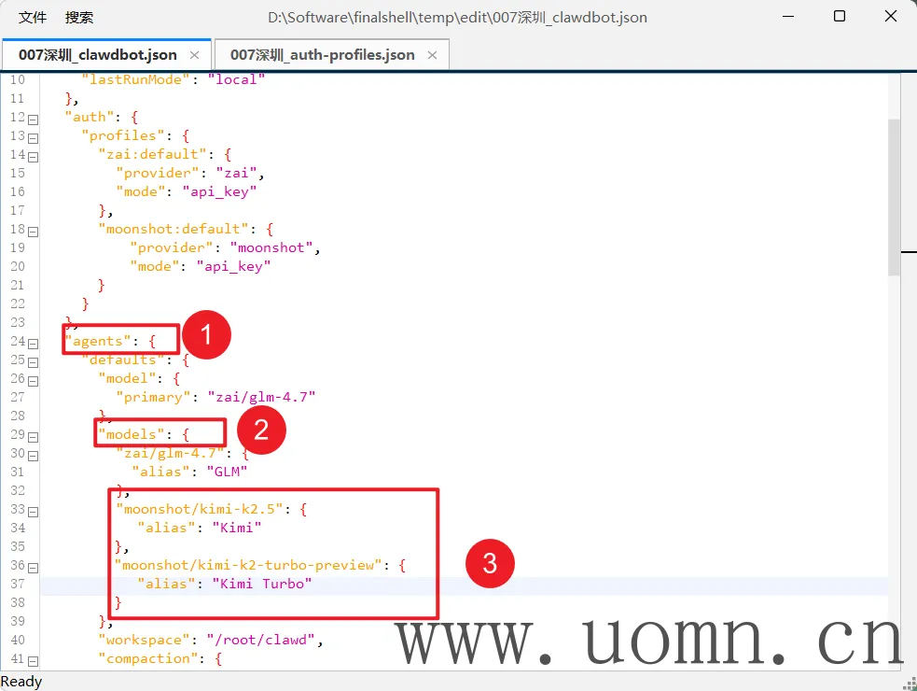Viewport: 917px width, 691px height.
Task: Collapse the "profiles" block at line 13
Action: click(x=34, y=137)
